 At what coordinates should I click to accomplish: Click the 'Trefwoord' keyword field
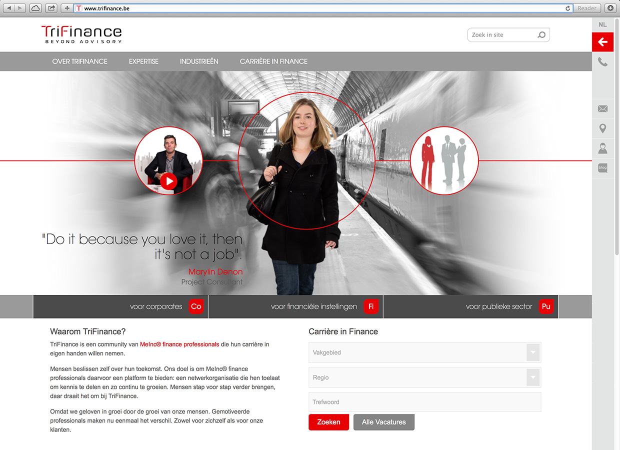pyautogui.click(x=425, y=402)
